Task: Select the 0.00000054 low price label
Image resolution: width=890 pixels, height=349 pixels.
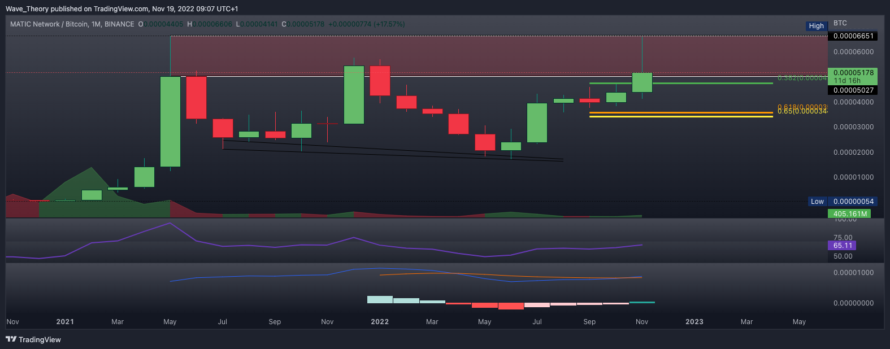Action: tap(853, 202)
